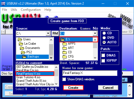Select the AUTO media radio button
The height and width of the screenshot is (99, 134).
point(104,42)
